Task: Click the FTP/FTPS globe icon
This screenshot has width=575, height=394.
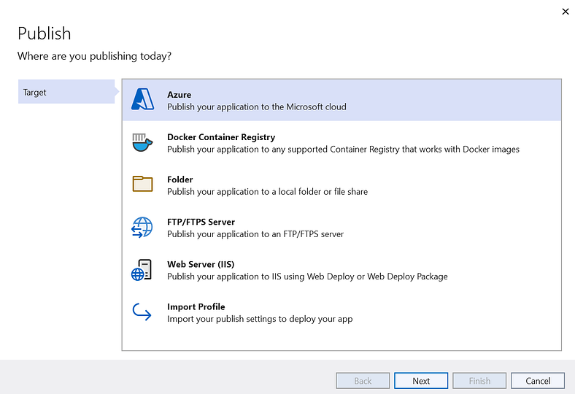Action: tap(142, 227)
